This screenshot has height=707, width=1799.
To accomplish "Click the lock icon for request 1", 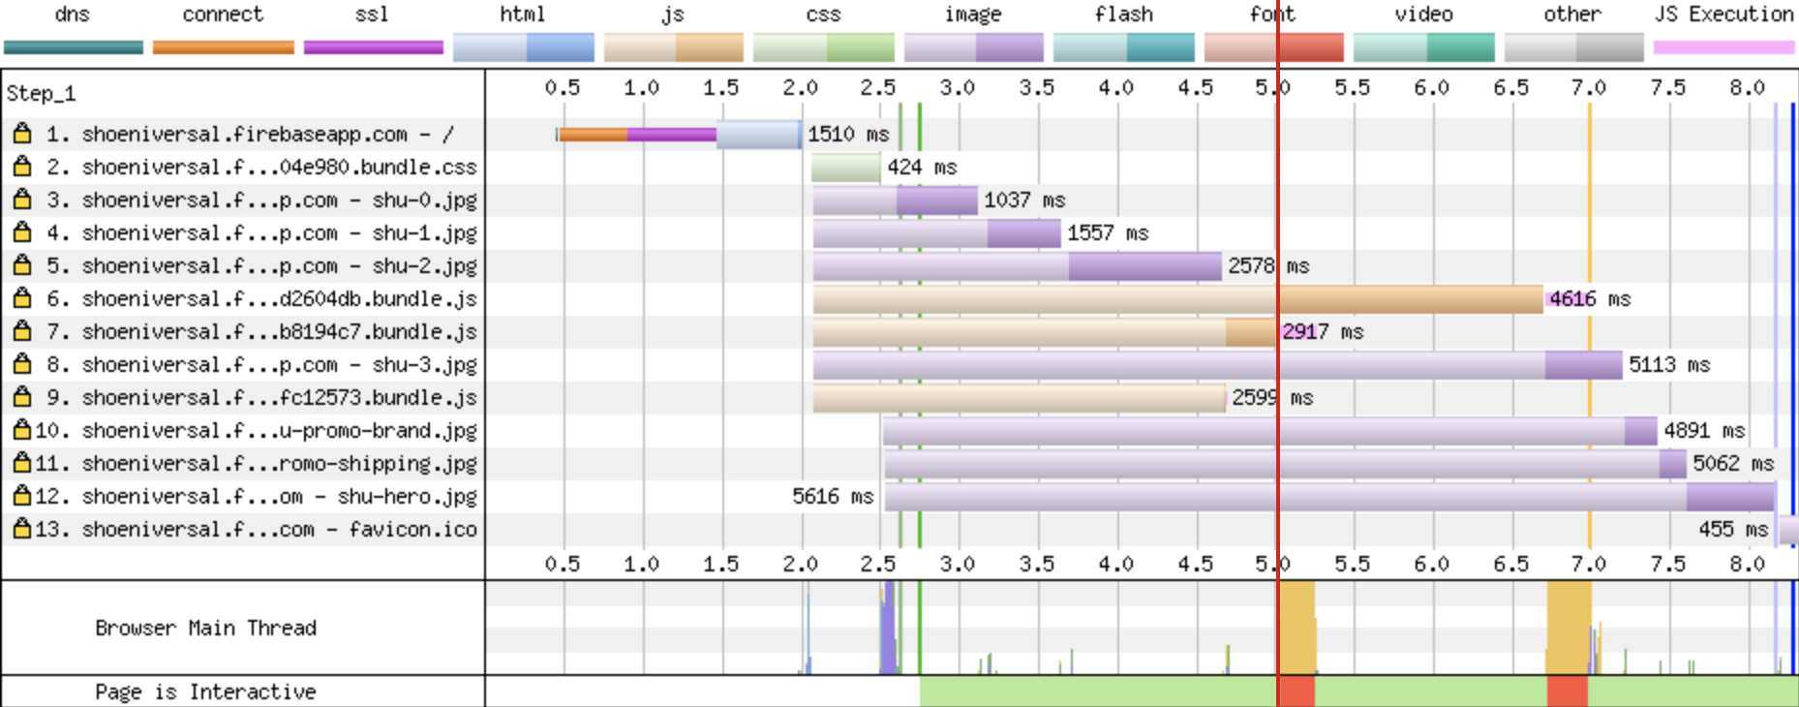I will [x=21, y=134].
